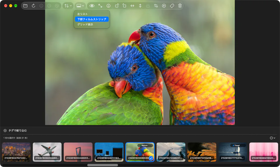
Task: Select the pink tower thumbnail 2153816050448203
Action: pyautogui.click(x=78, y=152)
